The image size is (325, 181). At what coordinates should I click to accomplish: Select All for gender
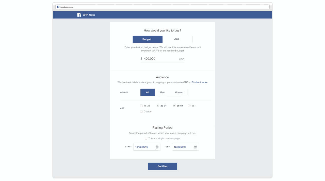[148, 92]
